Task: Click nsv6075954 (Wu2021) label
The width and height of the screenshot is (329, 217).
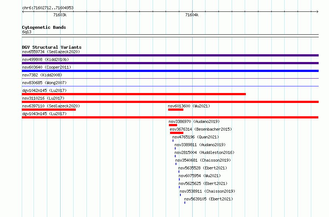Action: [x=200, y=176]
